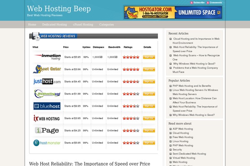The width and height of the screenshot is (250, 166).
Task: Open the Security category
Action: pyautogui.click(x=177, y=149)
